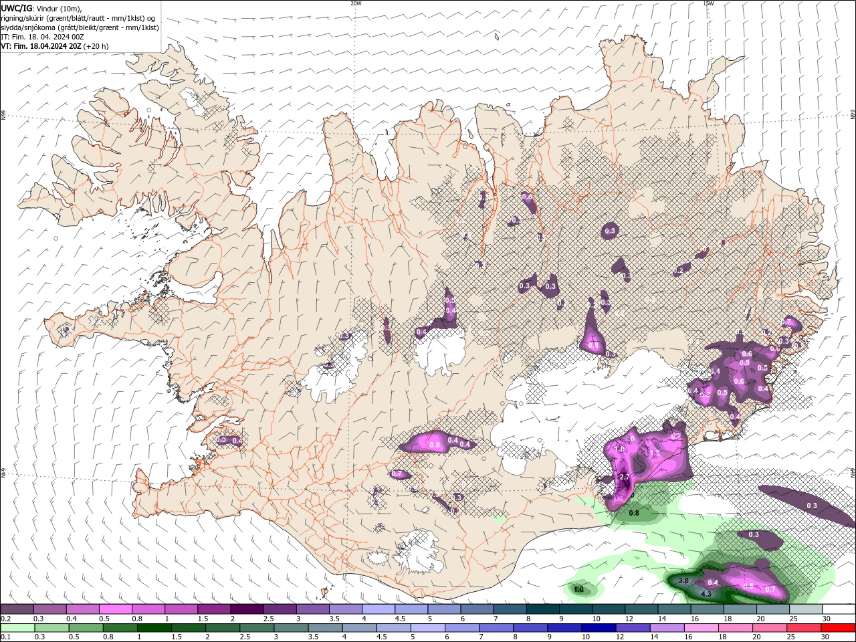This screenshot has height=642, width=856.
Task: Click the leftmost dusky purple swatch in the upper legend row
Action: point(17,609)
